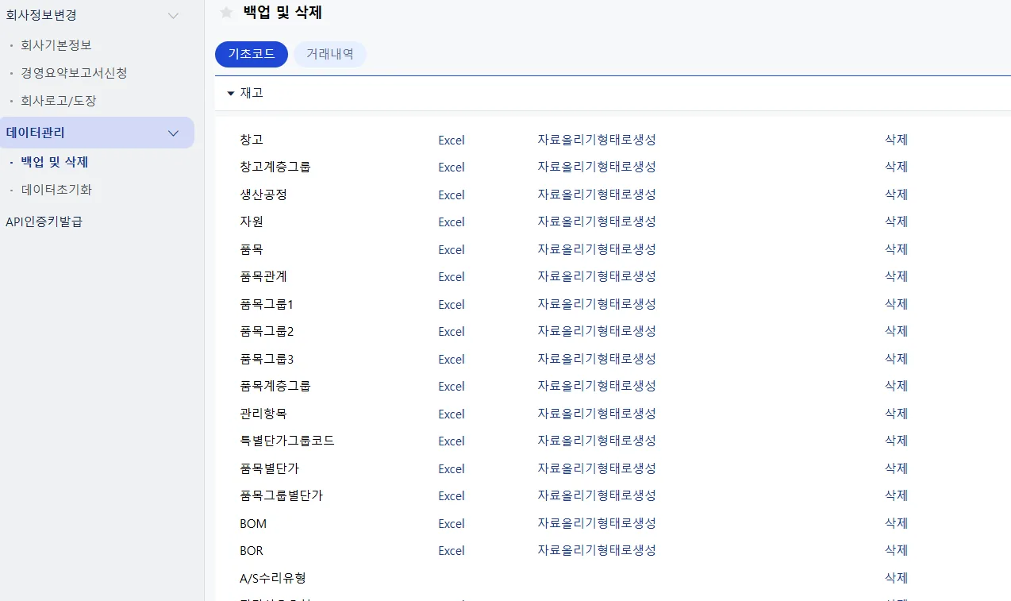Open API인증키발급 menu

point(44,222)
